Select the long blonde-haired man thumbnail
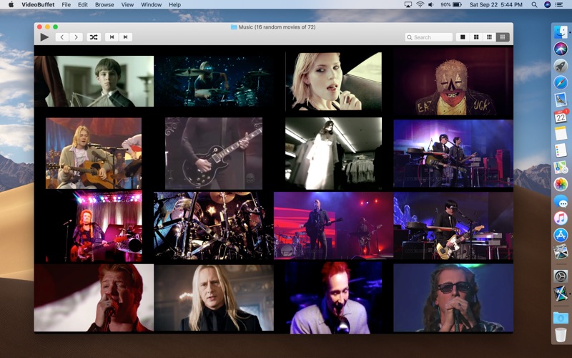 (x=214, y=298)
